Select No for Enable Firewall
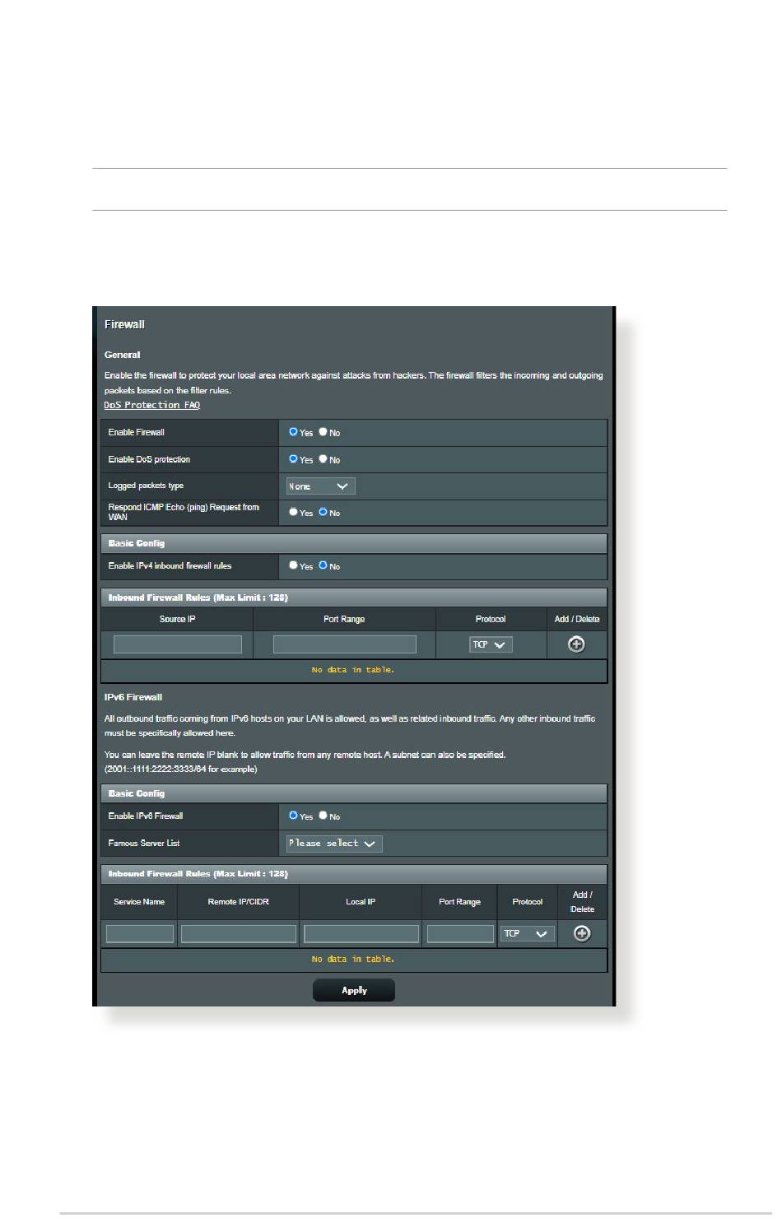The image size is (782, 1232). click(324, 431)
